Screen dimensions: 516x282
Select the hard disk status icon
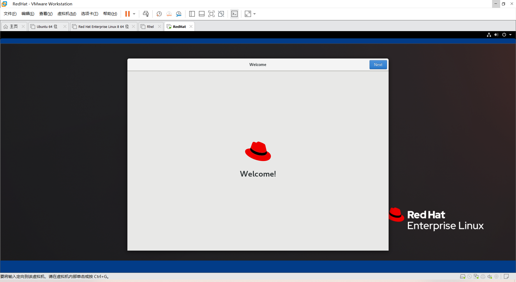(463, 276)
